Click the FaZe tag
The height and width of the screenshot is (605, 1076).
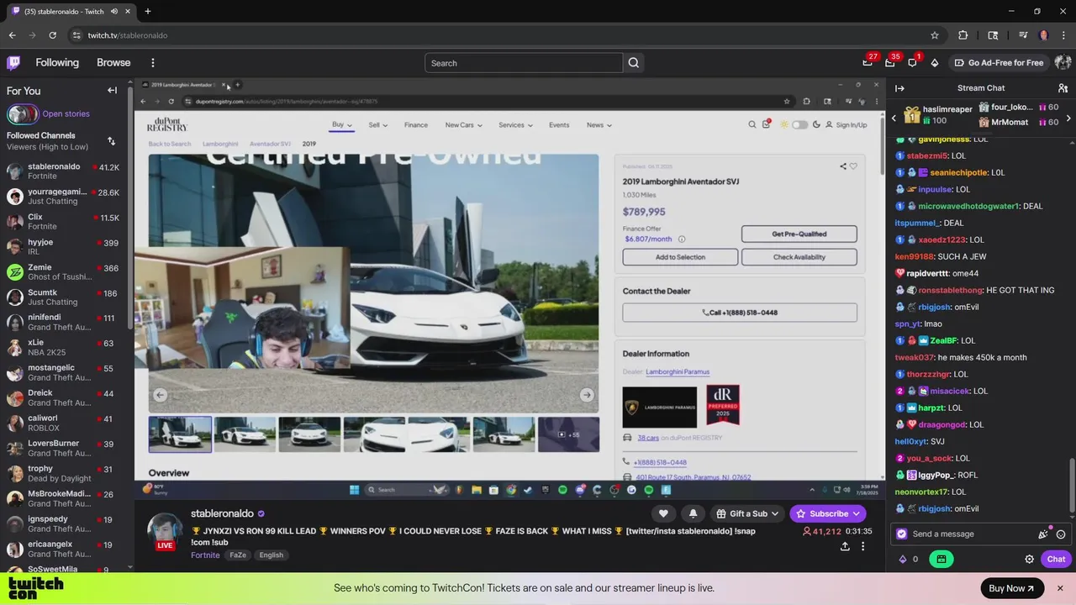click(238, 555)
